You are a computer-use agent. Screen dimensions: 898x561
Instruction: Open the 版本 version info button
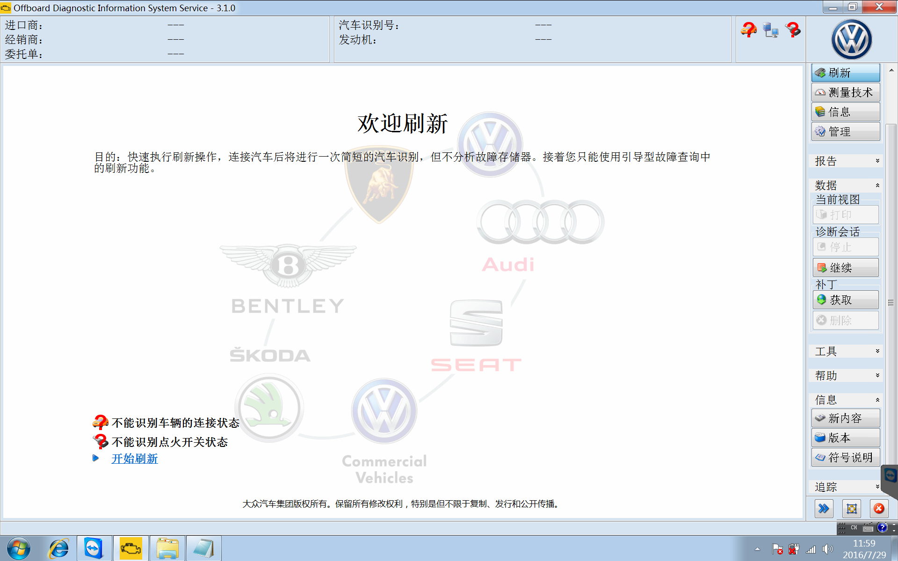(x=846, y=438)
